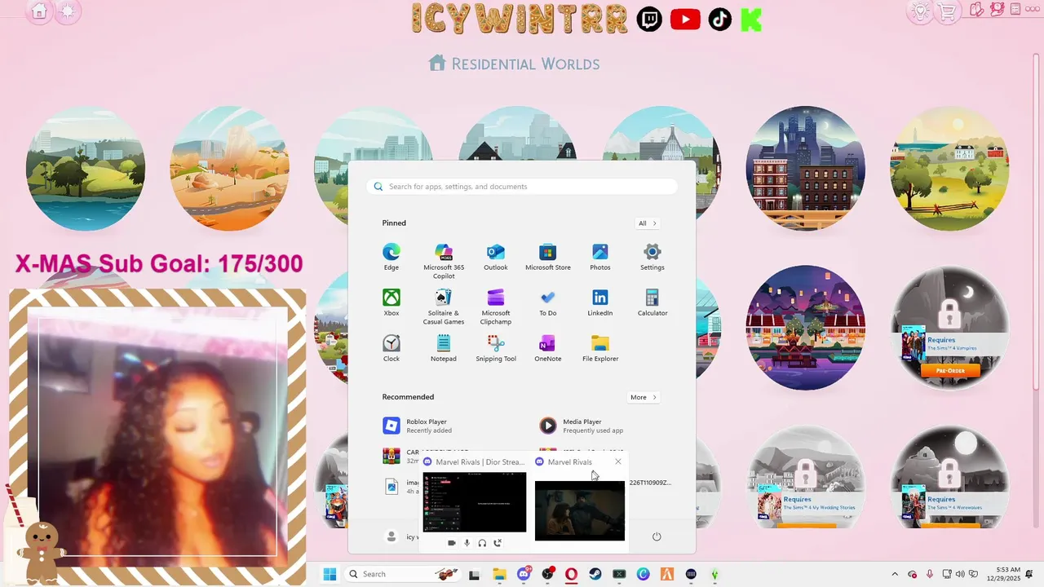Viewport: 1044px width, 587px height.
Task: Open File Explorer in pinned apps
Action: [600, 348]
